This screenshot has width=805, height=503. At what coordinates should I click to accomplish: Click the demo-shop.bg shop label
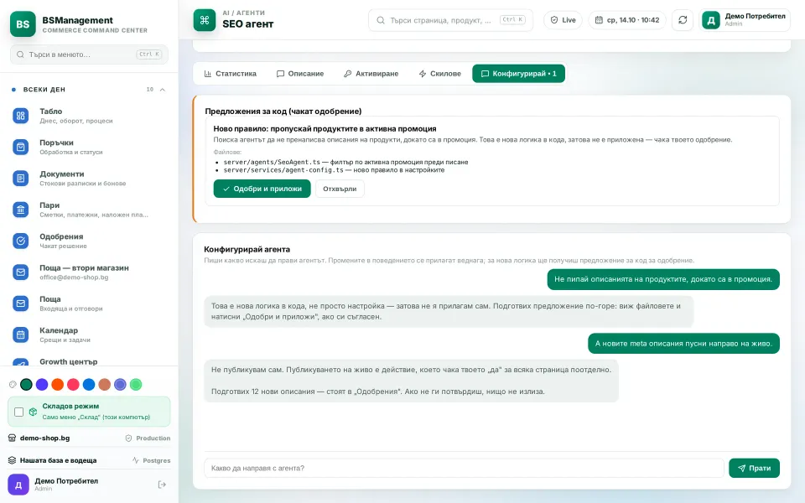click(44, 438)
